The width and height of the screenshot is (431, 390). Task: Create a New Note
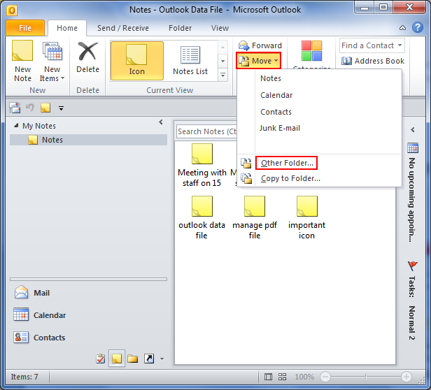point(22,61)
